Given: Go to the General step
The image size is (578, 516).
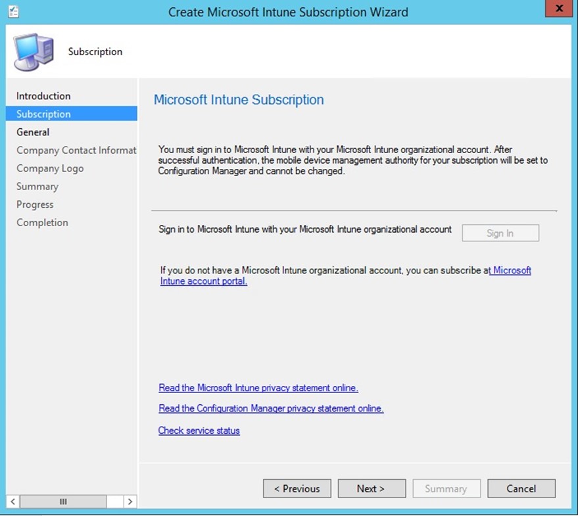Looking at the screenshot, I should (x=33, y=132).
